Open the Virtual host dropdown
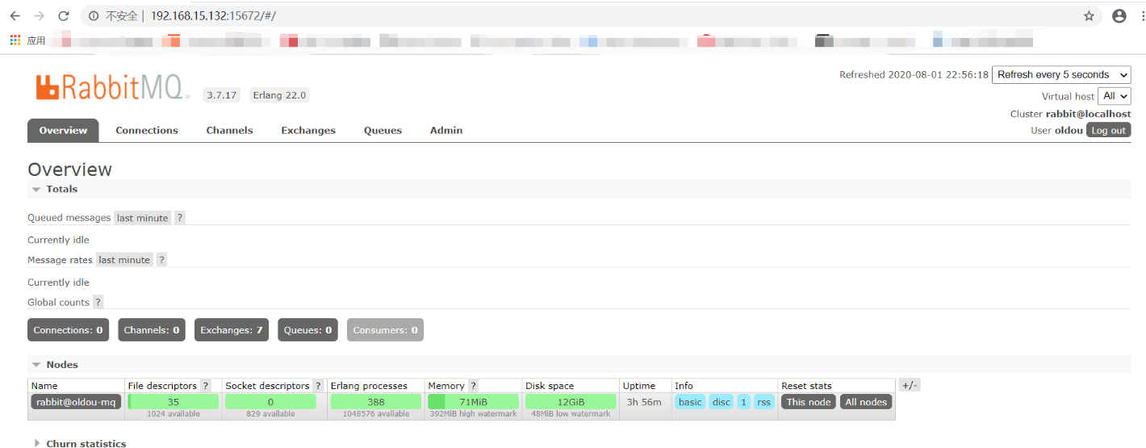The width and height of the screenshot is (1146, 448). (1115, 96)
